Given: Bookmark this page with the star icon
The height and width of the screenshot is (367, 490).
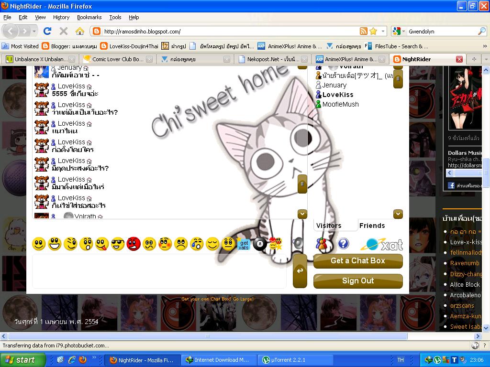Looking at the screenshot, I should [373, 31].
